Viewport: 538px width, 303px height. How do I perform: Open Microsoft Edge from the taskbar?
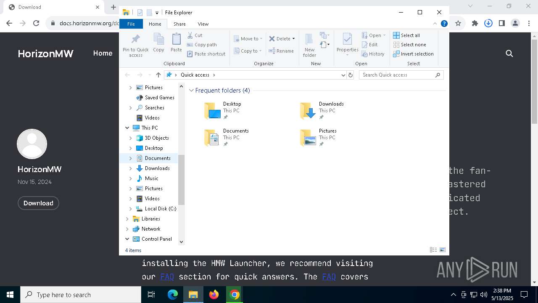tap(173, 295)
